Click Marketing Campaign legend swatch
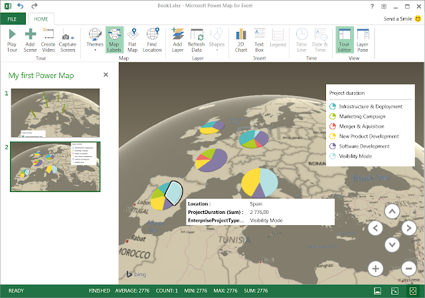The height and width of the screenshot is (298, 425). click(x=333, y=117)
